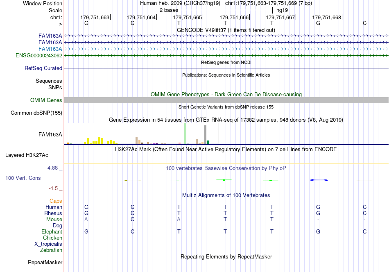
Task: Click Repeating Elements by RepeatMasker title
Action: [x=226, y=256]
